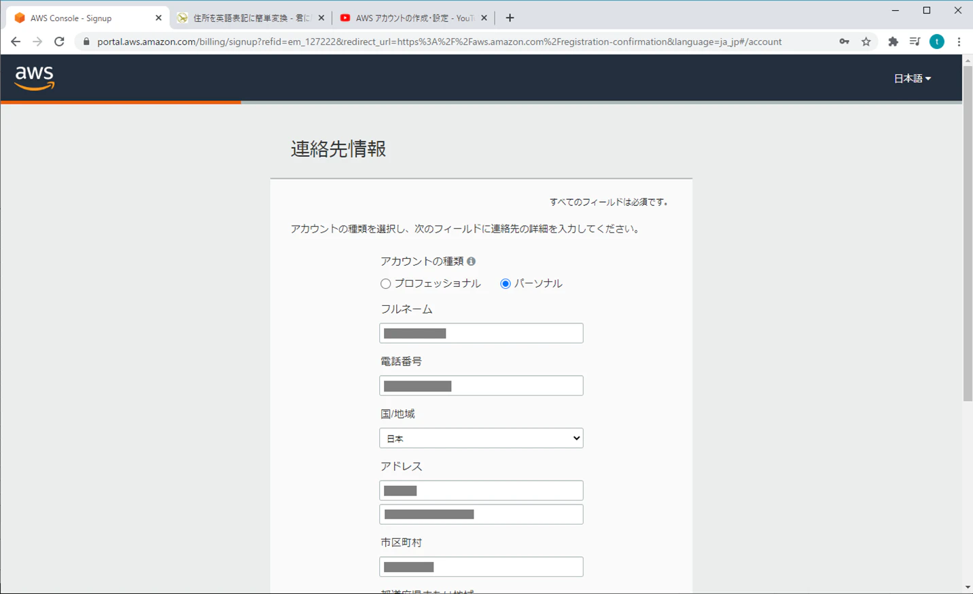Click the AWS logo in header

(35, 78)
